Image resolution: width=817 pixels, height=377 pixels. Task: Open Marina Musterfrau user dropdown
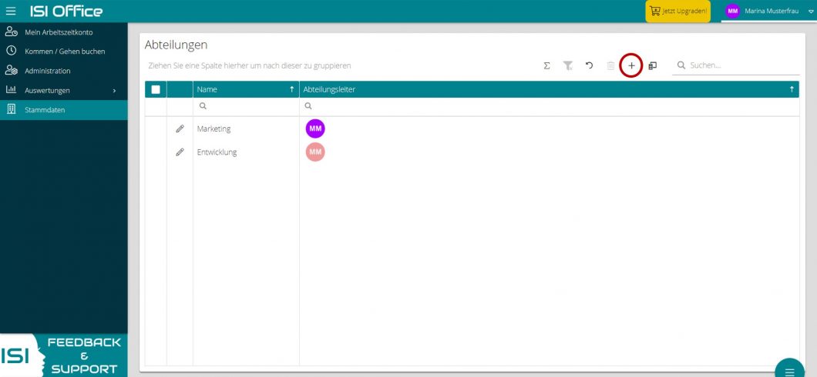pyautogui.click(x=768, y=11)
